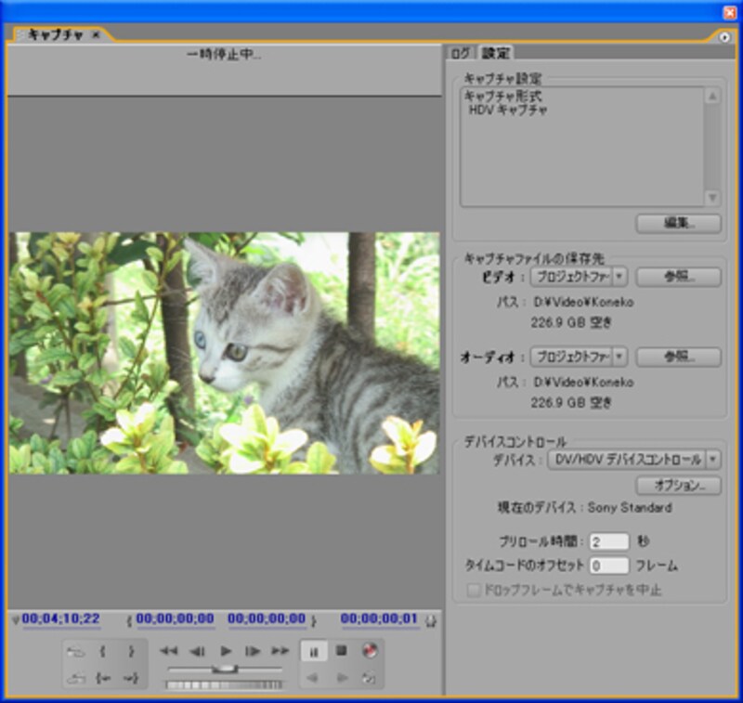Switch to the ログ tab
The width and height of the screenshot is (743, 703).
[461, 53]
